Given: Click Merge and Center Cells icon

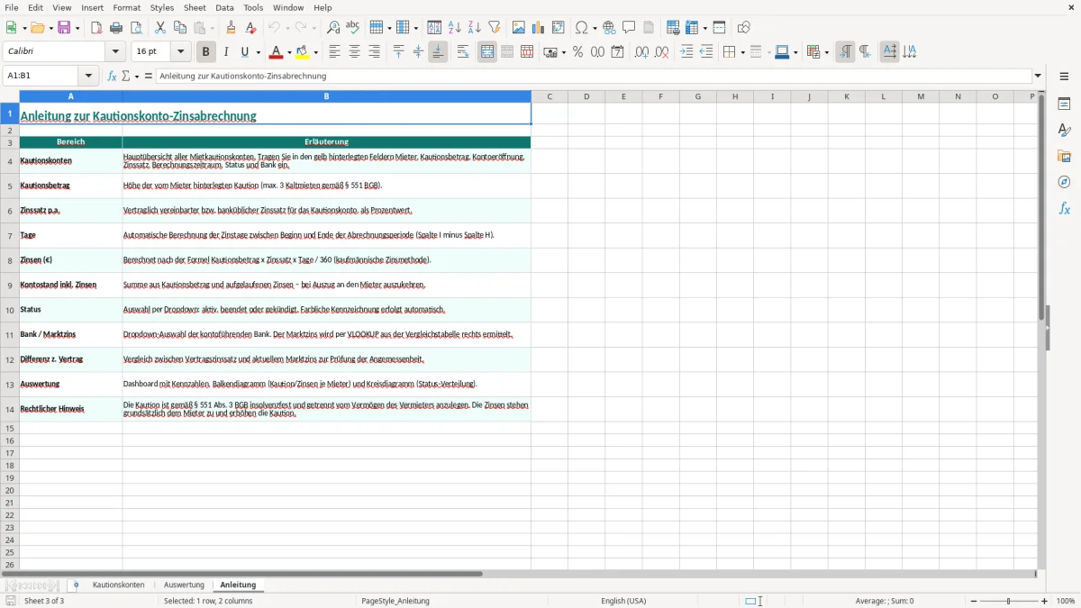Looking at the screenshot, I should coord(487,52).
